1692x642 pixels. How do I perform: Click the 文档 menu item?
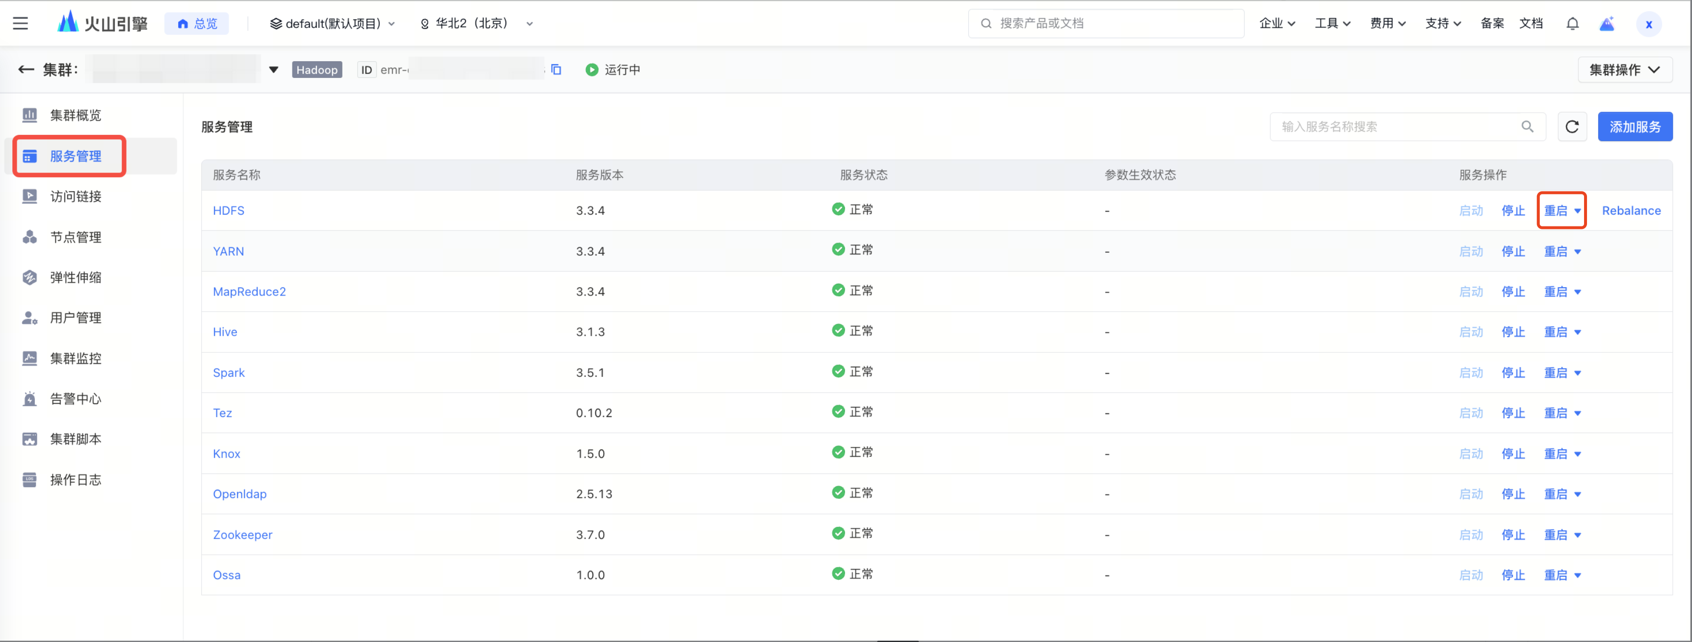click(x=1531, y=24)
